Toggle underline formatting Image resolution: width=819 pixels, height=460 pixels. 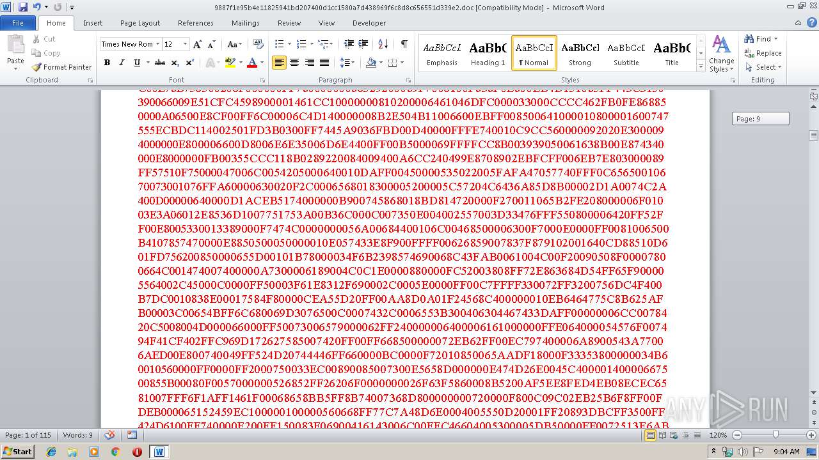136,63
